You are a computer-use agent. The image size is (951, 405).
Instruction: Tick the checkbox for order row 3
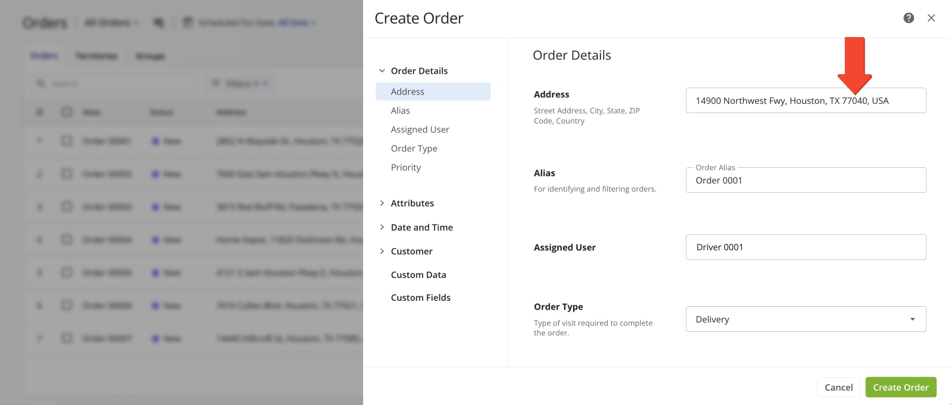click(x=67, y=206)
